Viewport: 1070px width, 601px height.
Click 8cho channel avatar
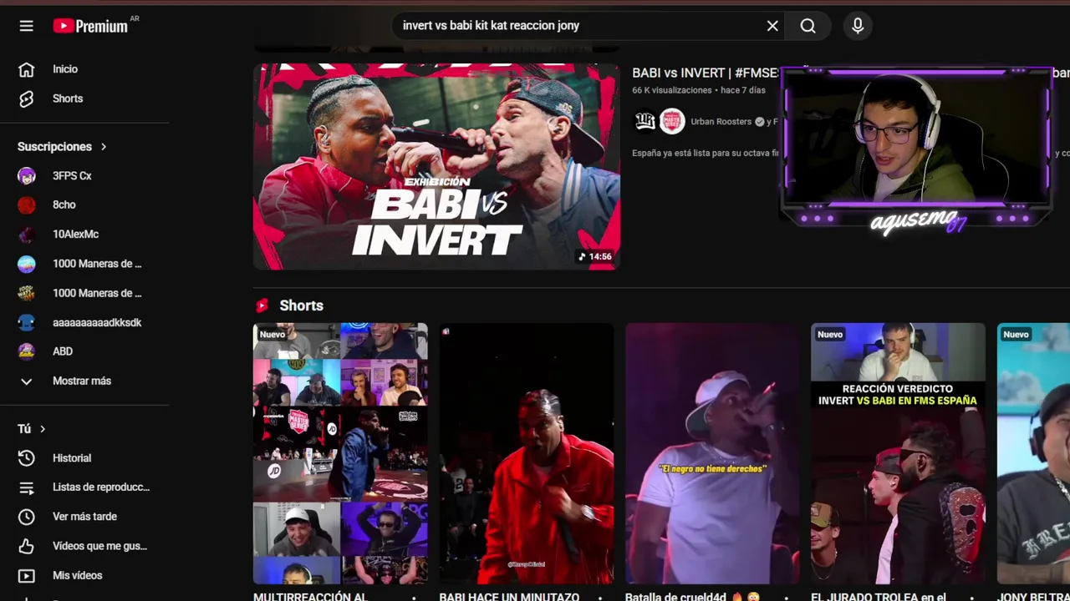point(27,205)
